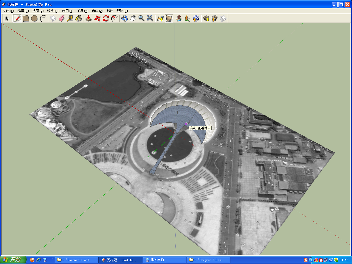The width and height of the screenshot is (352, 264).
Task: Click the purple endpoint on roof model
Action: tap(186, 124)
